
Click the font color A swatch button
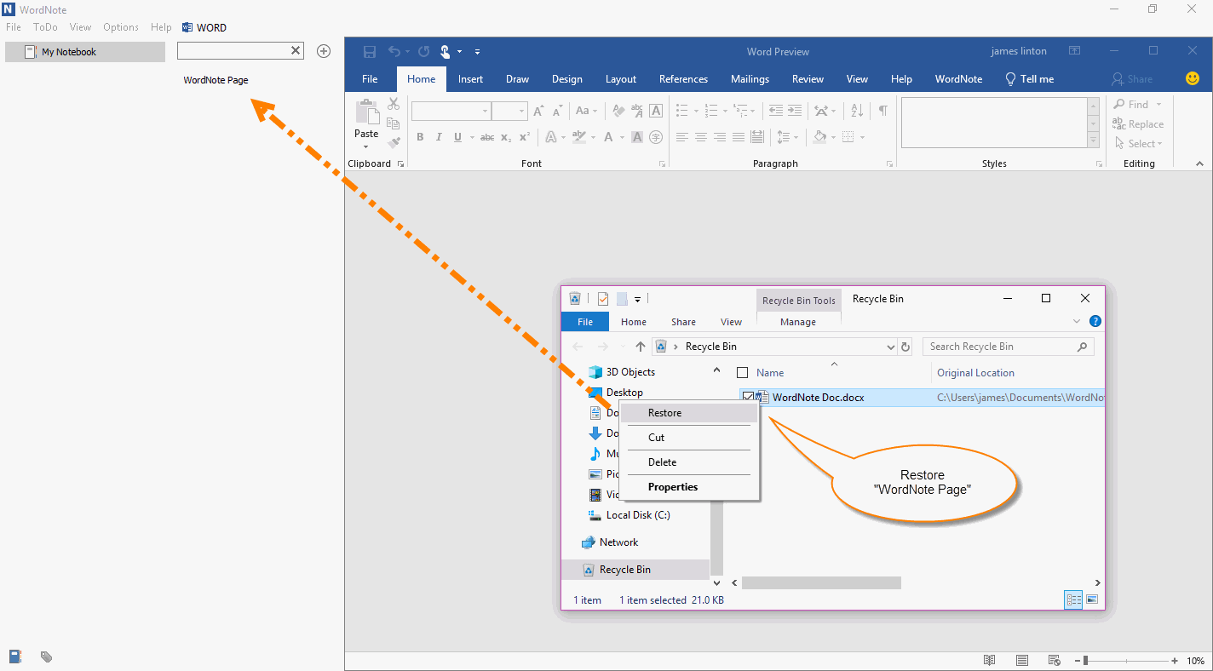point(608,137)
